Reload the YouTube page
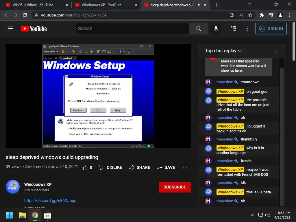Viewport: 296px width, 222px height. point(25,15)
